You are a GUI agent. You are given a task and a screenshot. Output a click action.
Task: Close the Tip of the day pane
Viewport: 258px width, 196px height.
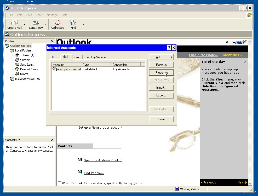245,62
